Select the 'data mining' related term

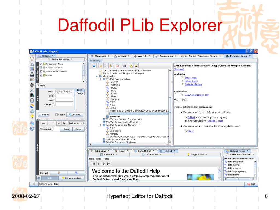tap(234, 165)
